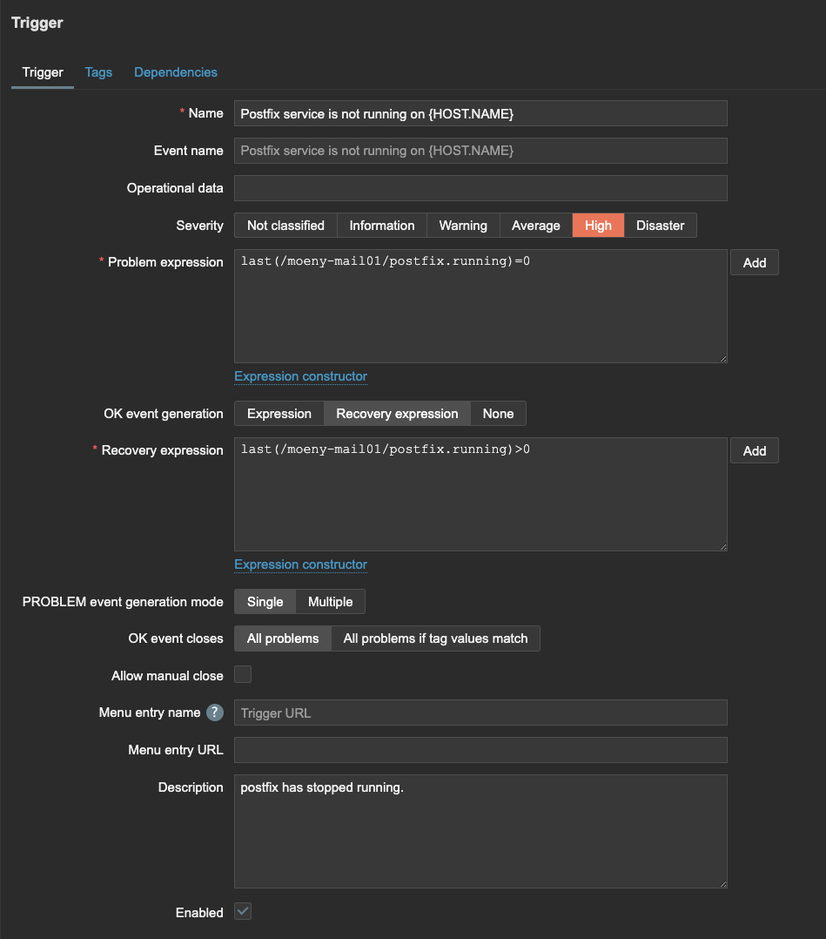Click Add next to Recovery expression
The width and height of the screenshot is (826, 939).
[x=754, y=450]
